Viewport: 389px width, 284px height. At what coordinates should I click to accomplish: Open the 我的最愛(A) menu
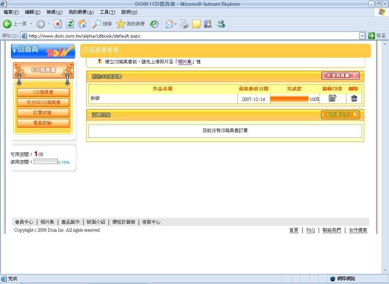click(81, 12)
